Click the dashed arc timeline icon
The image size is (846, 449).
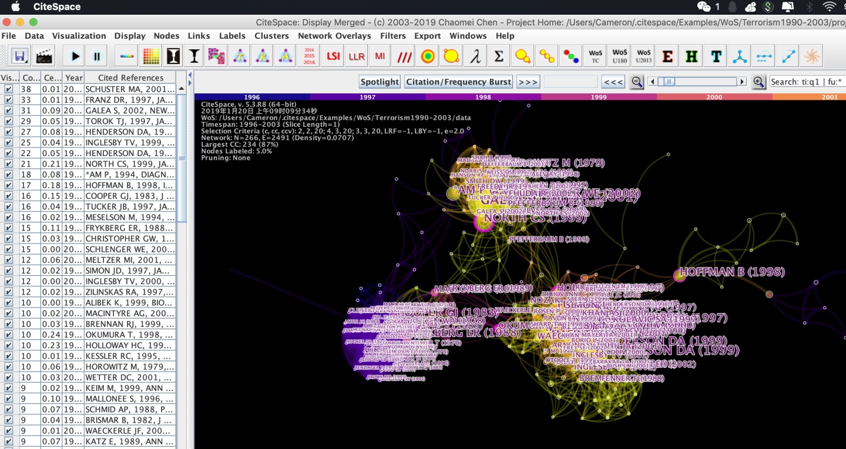pos(764,56)
